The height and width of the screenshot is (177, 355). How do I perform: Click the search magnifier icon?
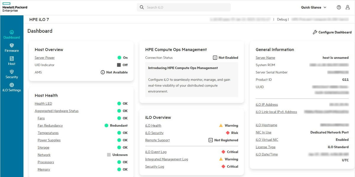142,7
